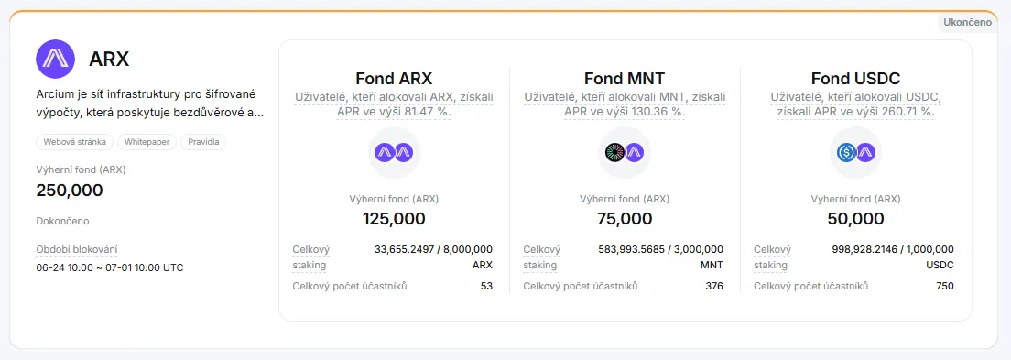Viewport: 1011px width, 360px height.
Task: Click the Ukončeno status badge
Action: coord(967,22)
